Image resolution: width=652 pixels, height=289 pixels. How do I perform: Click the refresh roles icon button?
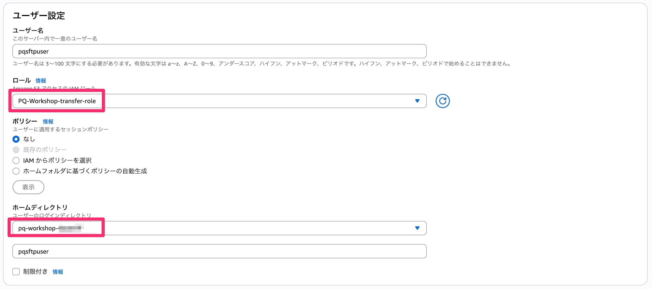tap(442, 101)
